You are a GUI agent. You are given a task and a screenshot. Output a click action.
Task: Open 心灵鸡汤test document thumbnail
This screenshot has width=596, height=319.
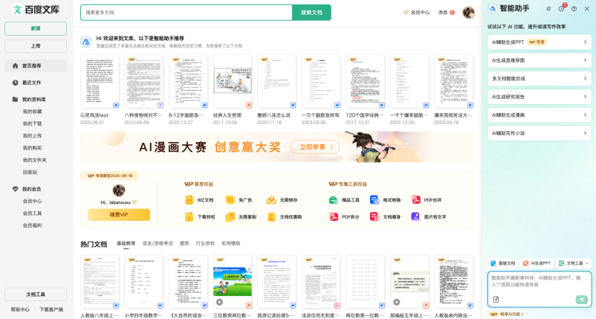tap(100, 81)
